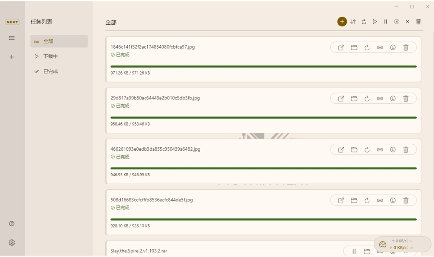The height and width of the screenshot is (257, 434).
Task: Copy link of 508d16683ccfcfffb8536ecfc844de5f.jpg
Action: tap(380, 200)
